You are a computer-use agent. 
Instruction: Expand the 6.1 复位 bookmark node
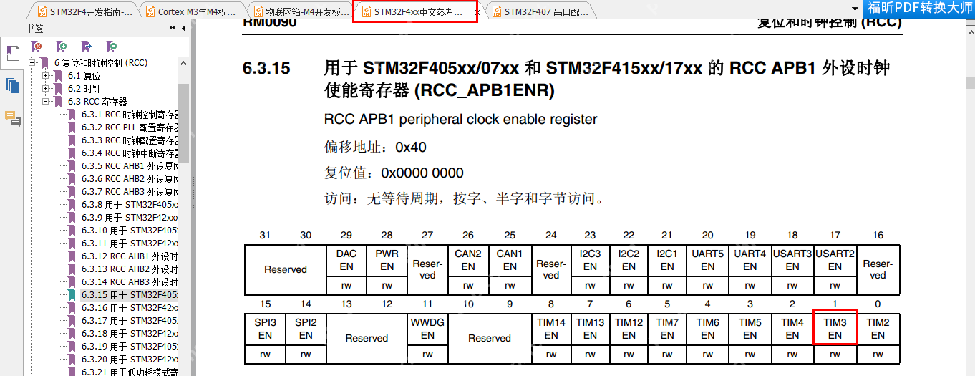coord(45,76)
